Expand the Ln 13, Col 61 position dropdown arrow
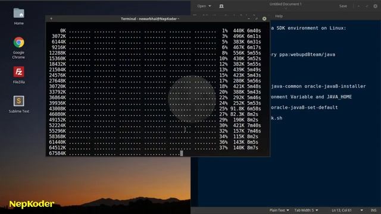 point(361,210)
